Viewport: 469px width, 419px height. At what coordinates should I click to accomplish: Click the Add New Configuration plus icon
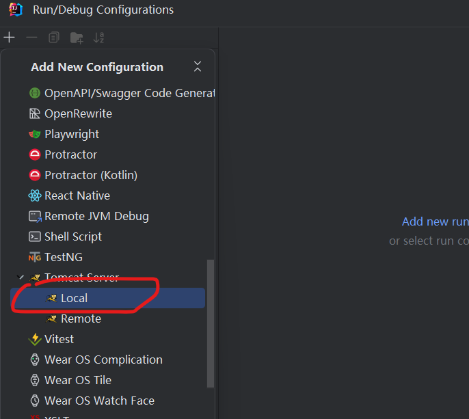pyautogui.click(x=10, y=38)
